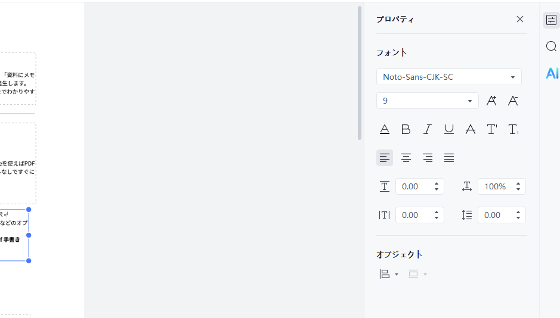Open the AI assistant sidebar icon

click(x=552, y=73)
